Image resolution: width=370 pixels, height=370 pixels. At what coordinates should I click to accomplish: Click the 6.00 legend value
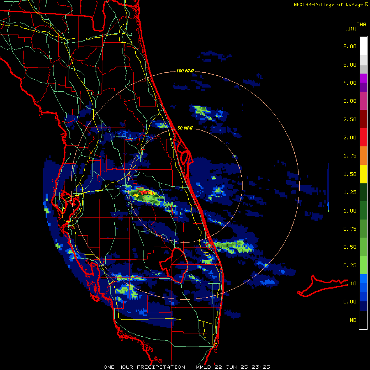(x=350, y=65)
